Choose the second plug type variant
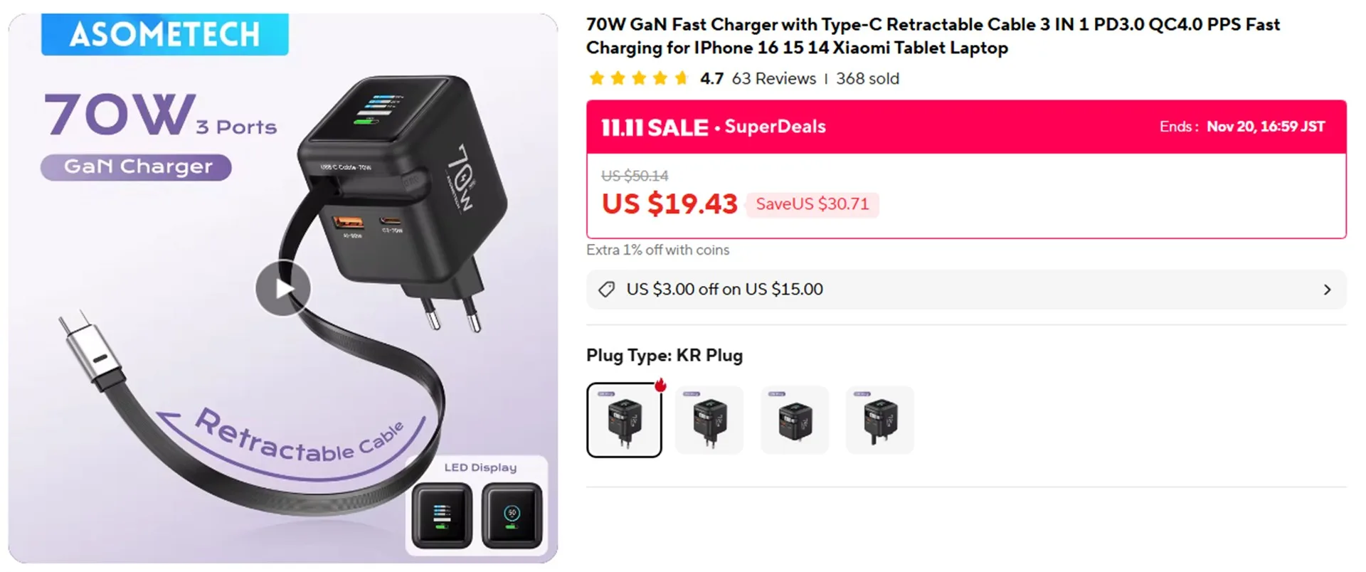The height and width of the screenshot is (572, 1366). (x=709, y=420)
